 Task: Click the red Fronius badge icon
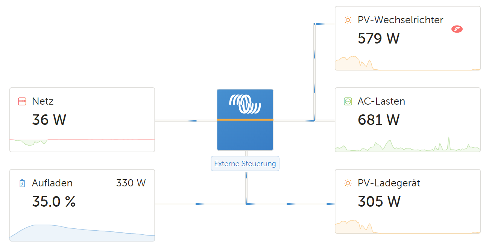[457, 29]
